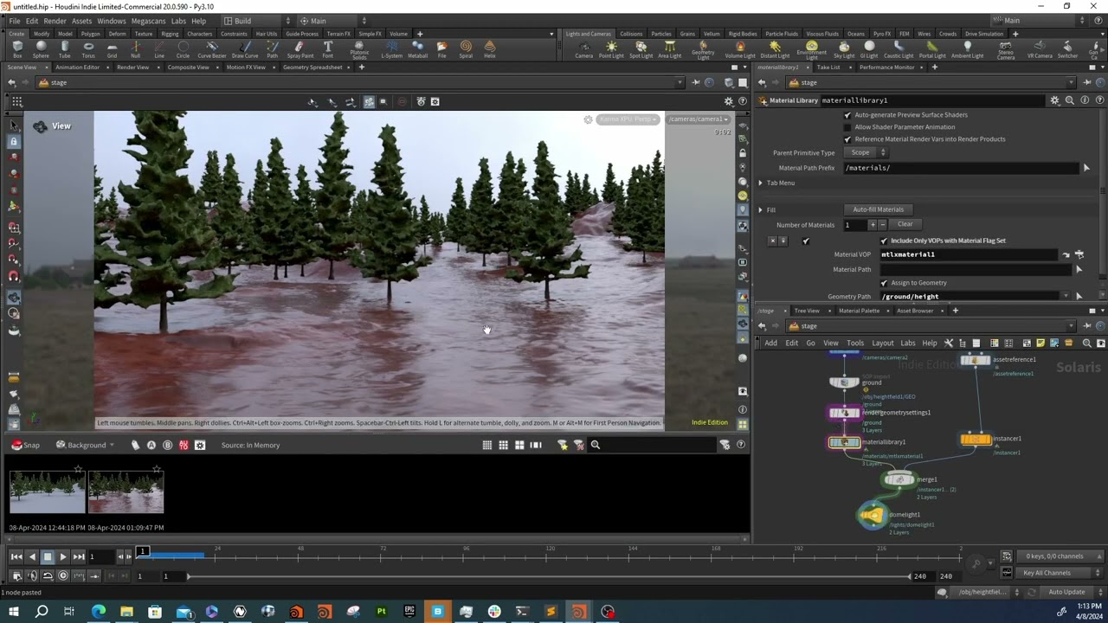Add a Portal Light from shelf

[931, 50]
